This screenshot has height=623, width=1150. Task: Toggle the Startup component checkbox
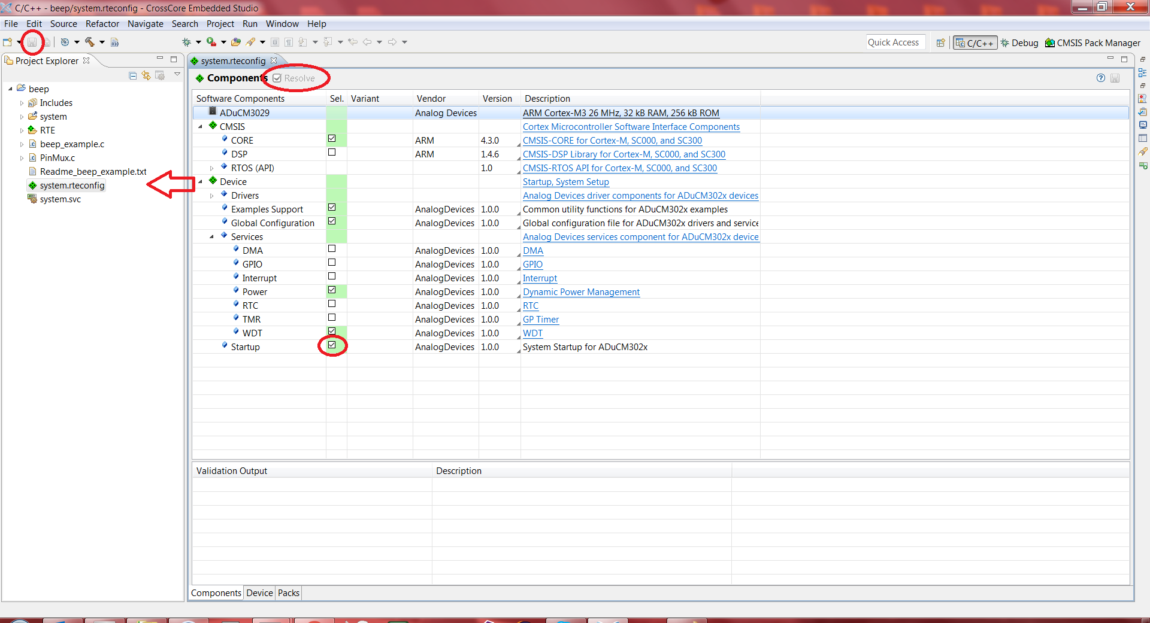[332, 345]
